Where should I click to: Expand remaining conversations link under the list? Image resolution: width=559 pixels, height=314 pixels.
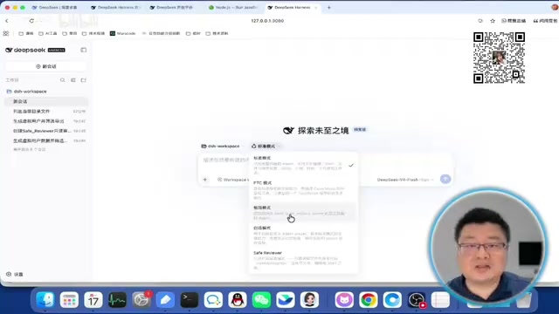point(29,149)
